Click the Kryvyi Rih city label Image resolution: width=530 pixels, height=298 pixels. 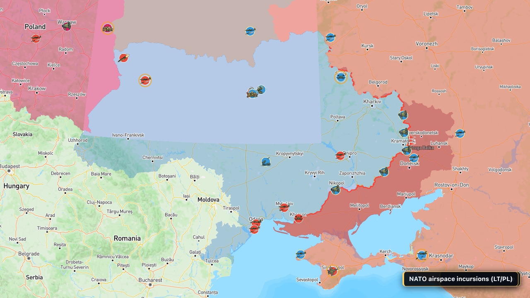click(x=315, y=172)
